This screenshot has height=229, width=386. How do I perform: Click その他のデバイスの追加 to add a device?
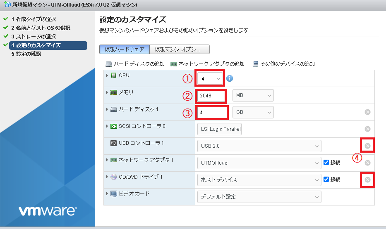[x=284, y=64]
